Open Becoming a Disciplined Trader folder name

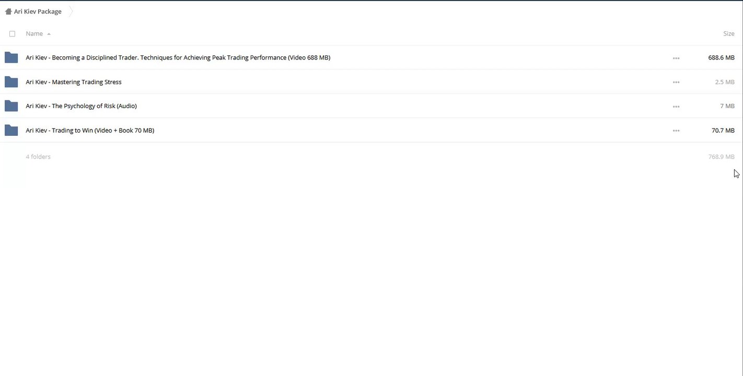(178, 57)
